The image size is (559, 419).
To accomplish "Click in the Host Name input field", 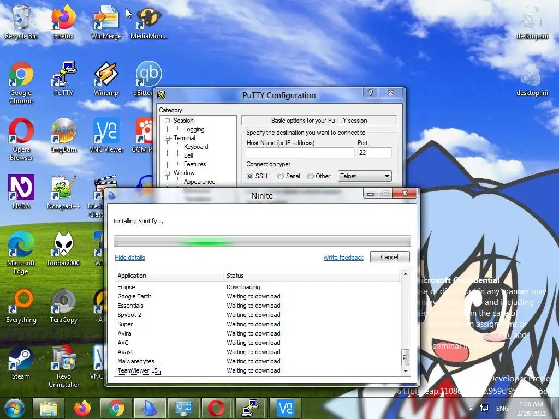I will point(301,153).
